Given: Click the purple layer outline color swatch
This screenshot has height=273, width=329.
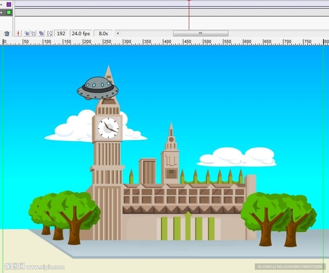Looking at the screenshot, I should [x=9, y=4].
